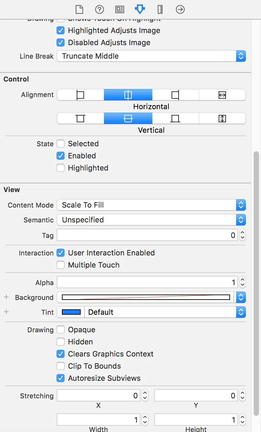Enable the Selected state checkbox
Image resolution: width=261 pixels, height=432 pixels.
(61, 144)
